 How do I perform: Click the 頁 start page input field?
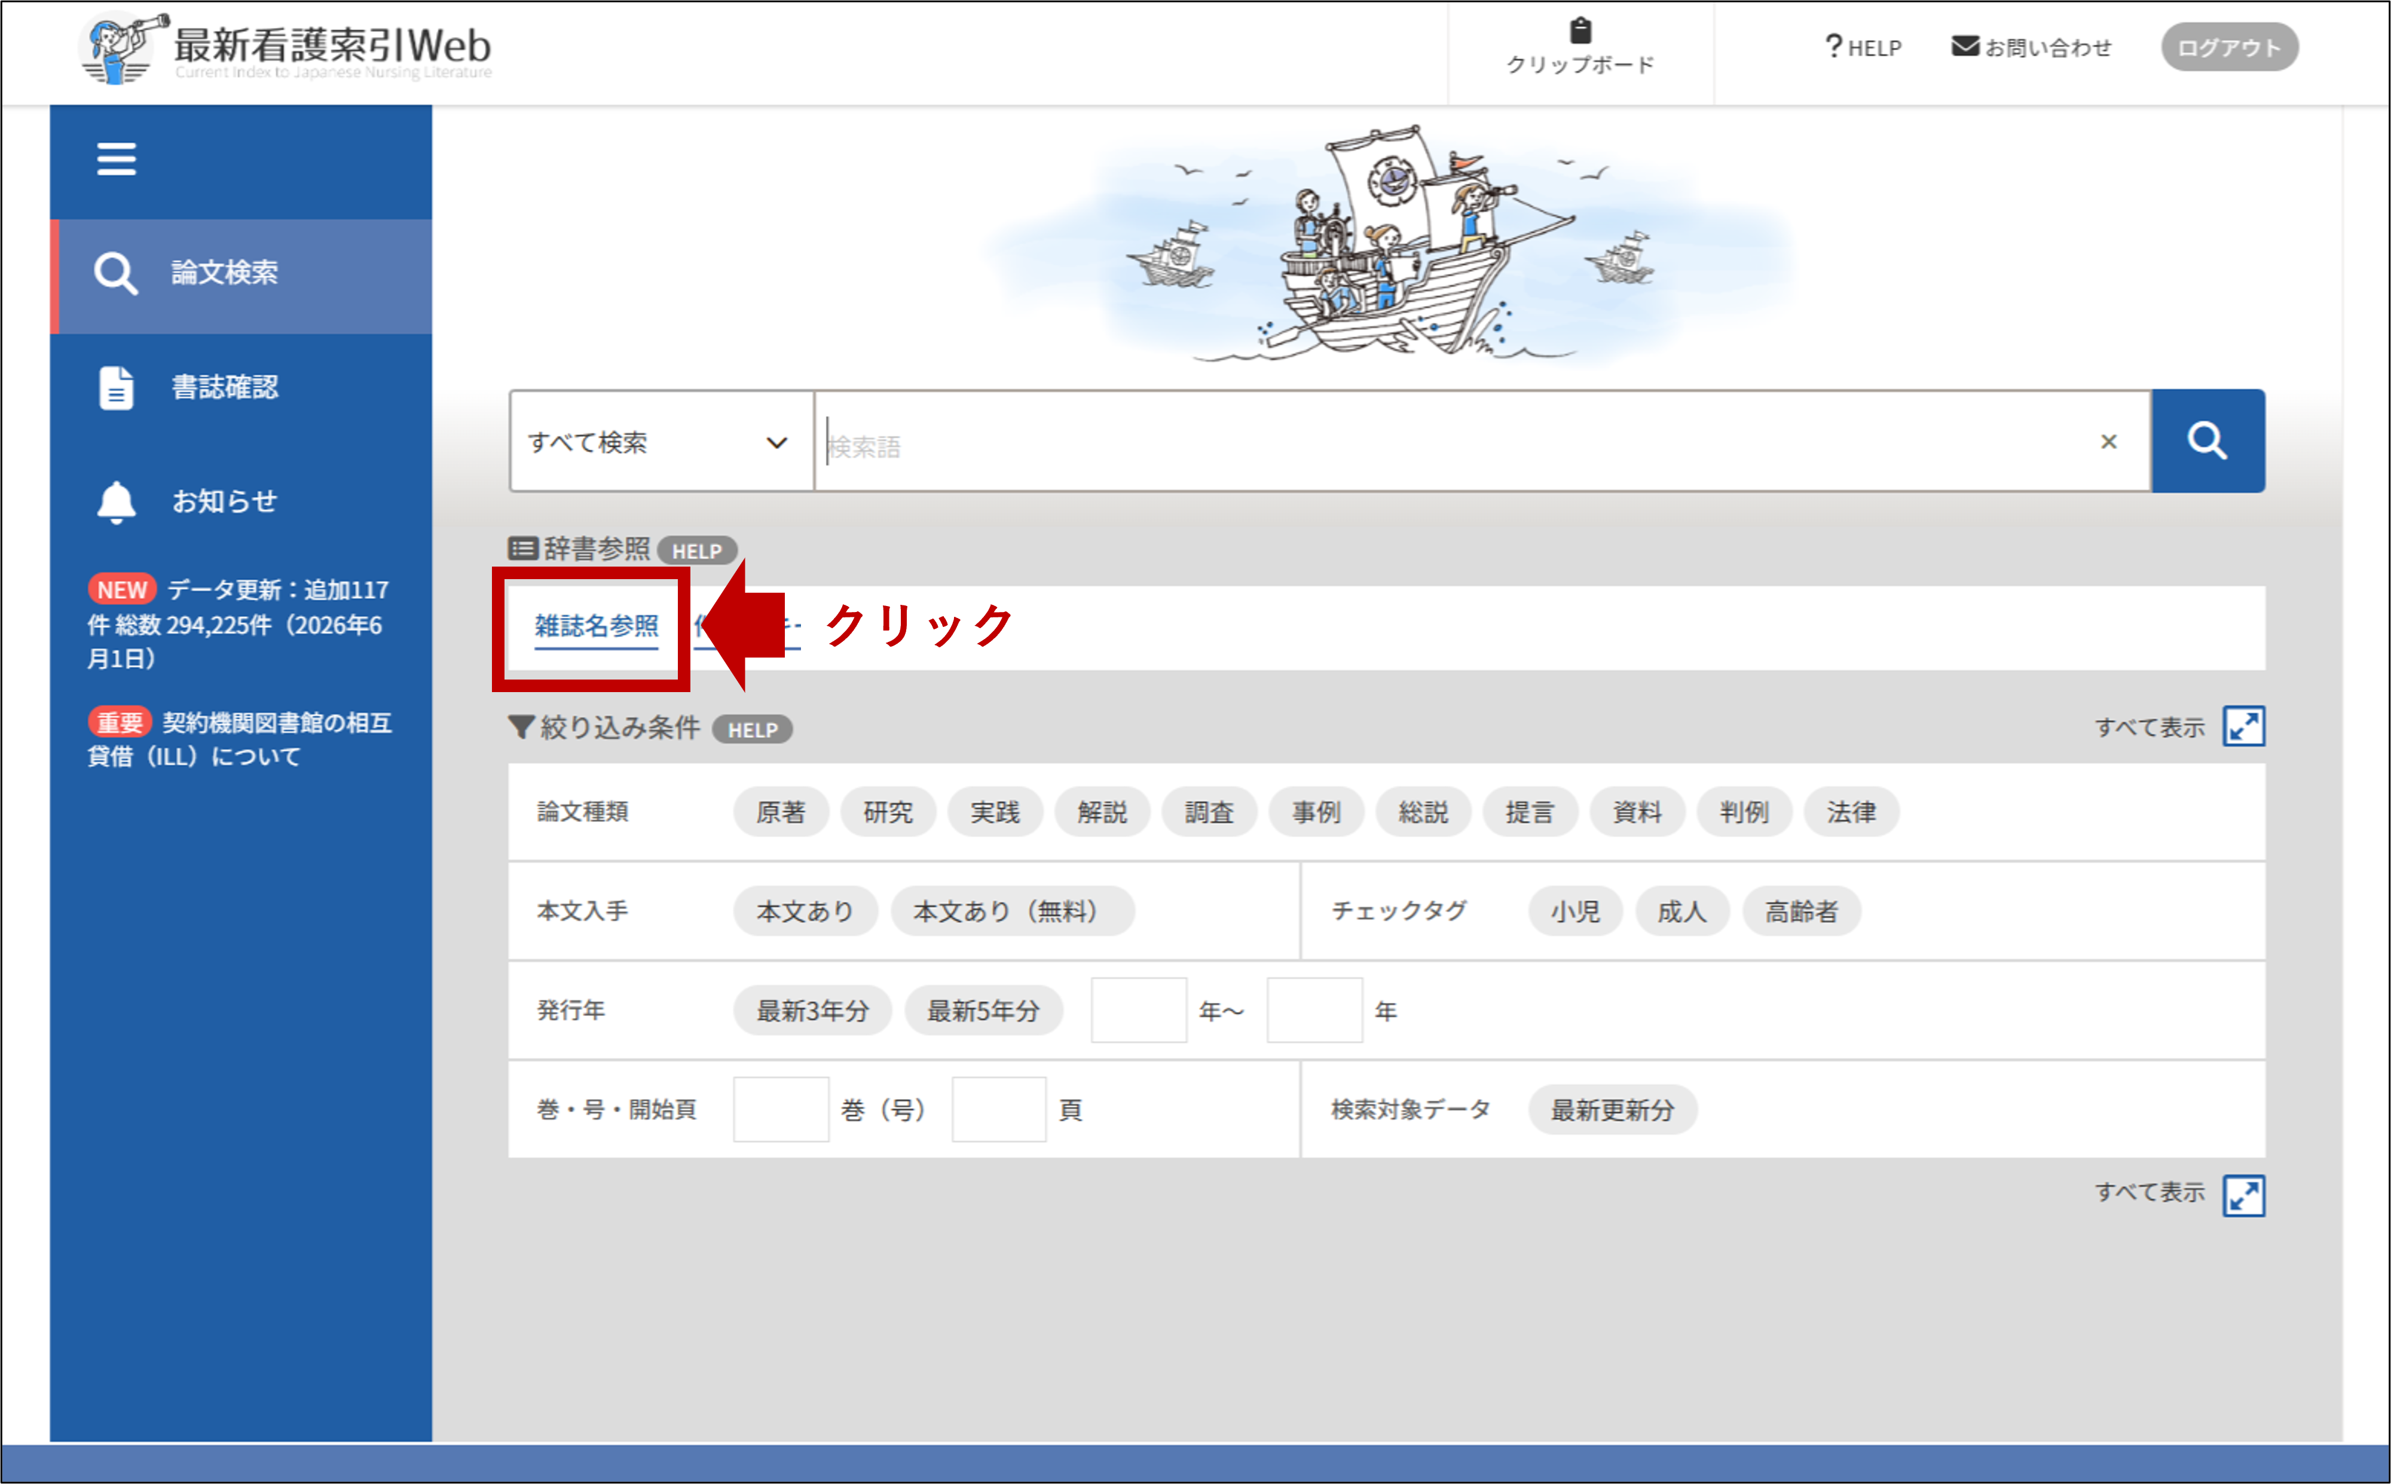click(x=998, y=1109)
